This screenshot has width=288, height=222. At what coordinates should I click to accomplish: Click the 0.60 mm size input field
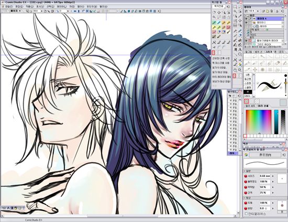point(265,176)
